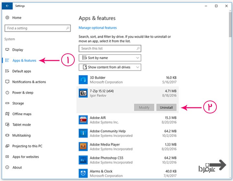
Task: Click the Alarms & Clock icon
Action: click(x=83, y=173)
